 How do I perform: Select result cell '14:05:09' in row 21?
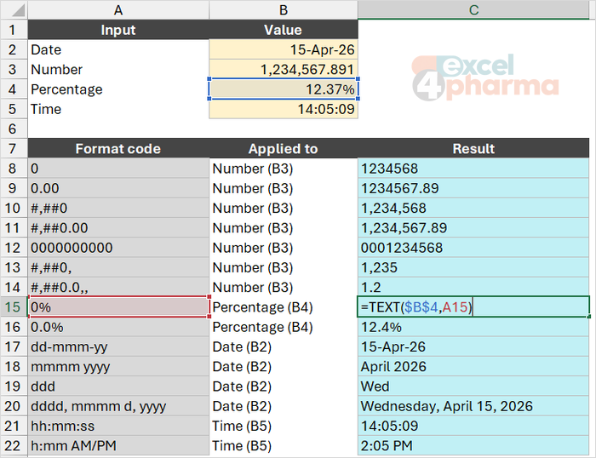[473, 426]
